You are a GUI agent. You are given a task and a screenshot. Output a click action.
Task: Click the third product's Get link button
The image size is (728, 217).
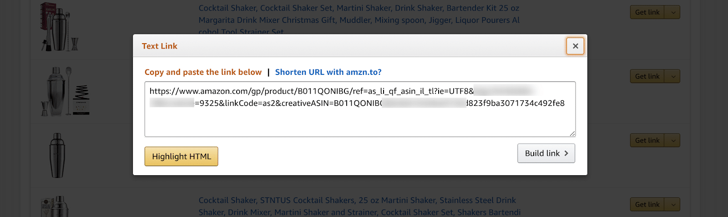[x=647, y=140]
